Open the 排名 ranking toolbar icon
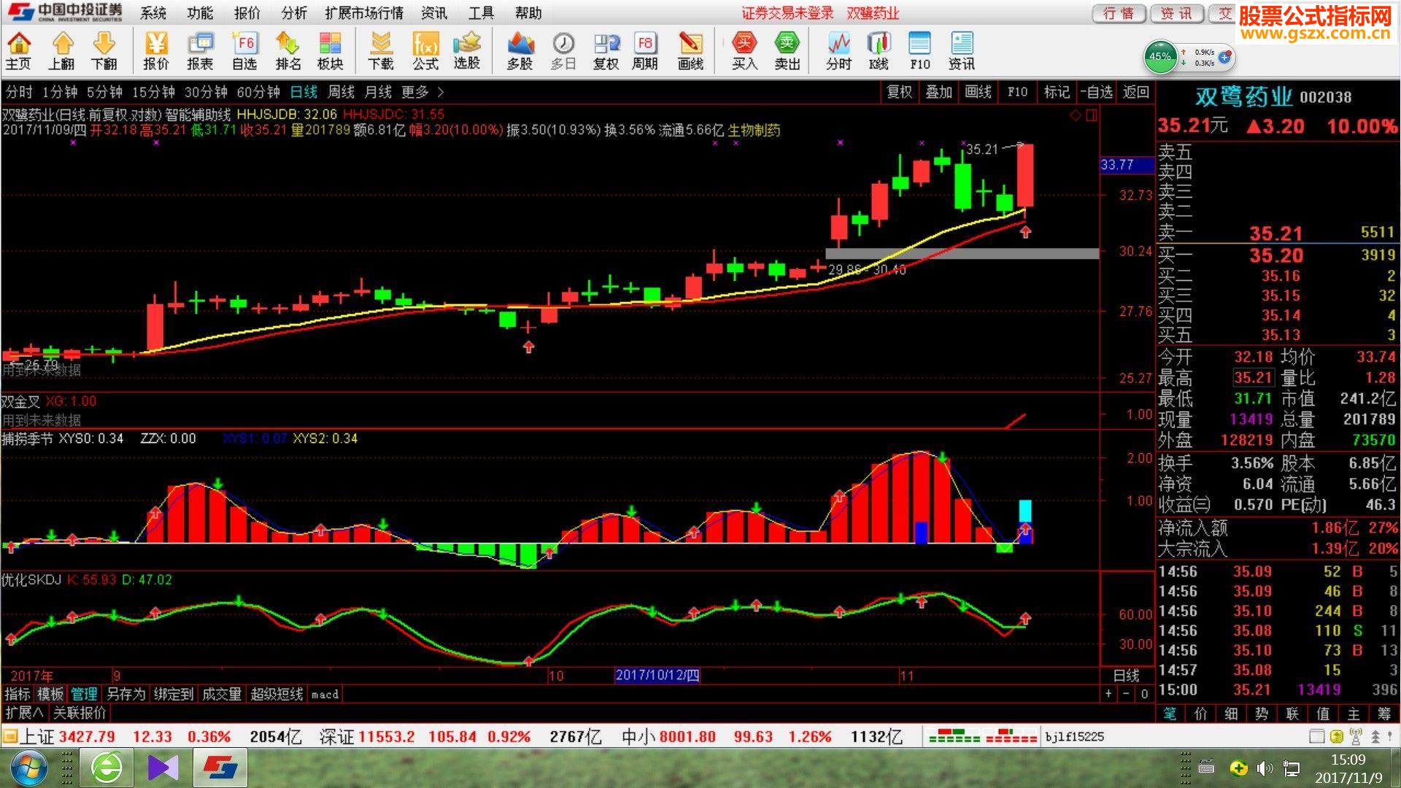 (x=287, y=51)
